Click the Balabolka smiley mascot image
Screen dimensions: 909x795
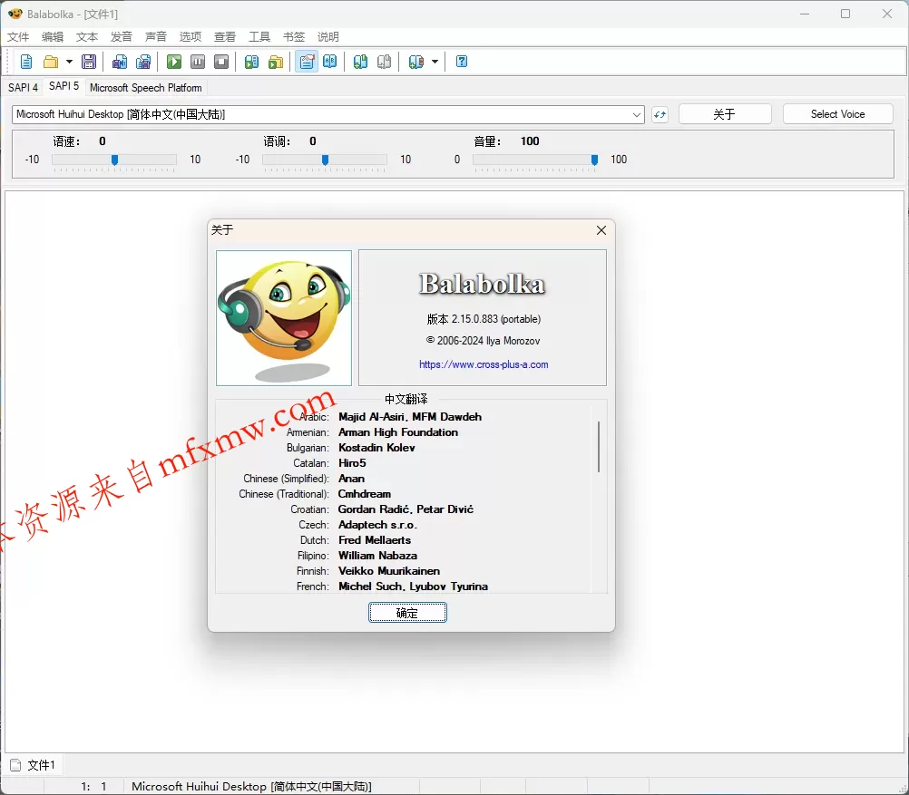tap(284, 318)
